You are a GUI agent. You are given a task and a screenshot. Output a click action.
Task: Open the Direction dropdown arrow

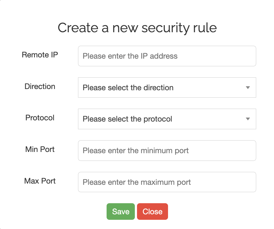coord(248,88)
